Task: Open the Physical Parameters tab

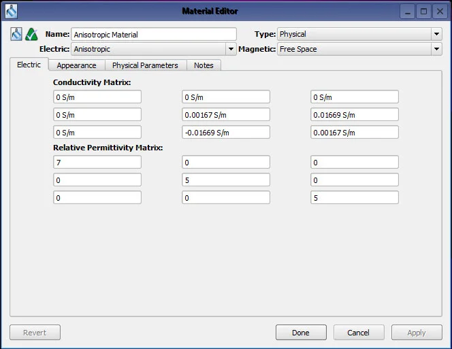Action: point(145,65)
